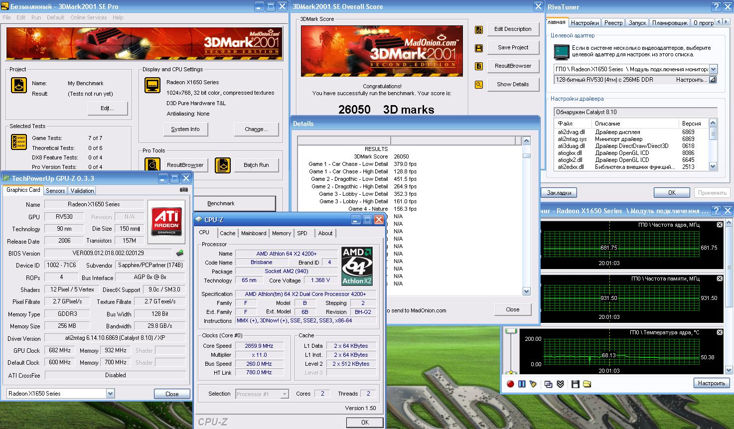Viewport: 734px width, 429px height.
Task: Click the Benchmark button in 3DMark
Action: 221,203
